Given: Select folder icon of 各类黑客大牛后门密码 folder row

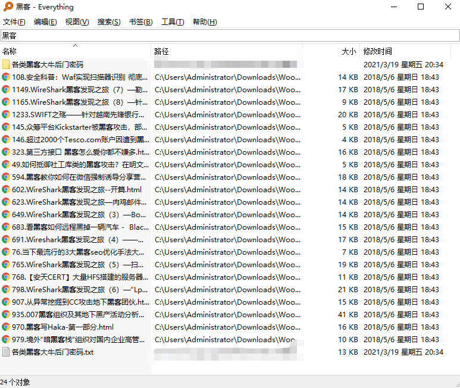Looking at the screenshot, I should click(5, 64).
